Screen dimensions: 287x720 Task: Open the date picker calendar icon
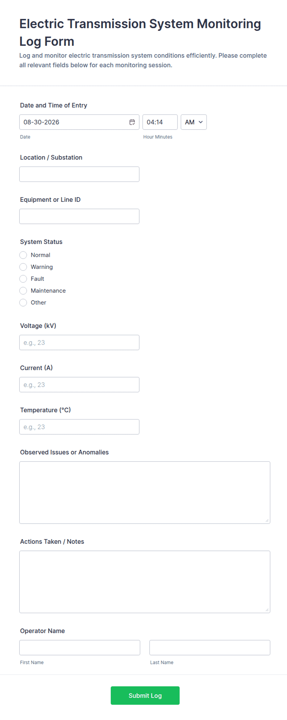click(132, 122)
